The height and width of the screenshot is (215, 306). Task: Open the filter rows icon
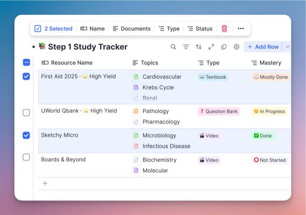pos(186,47)
